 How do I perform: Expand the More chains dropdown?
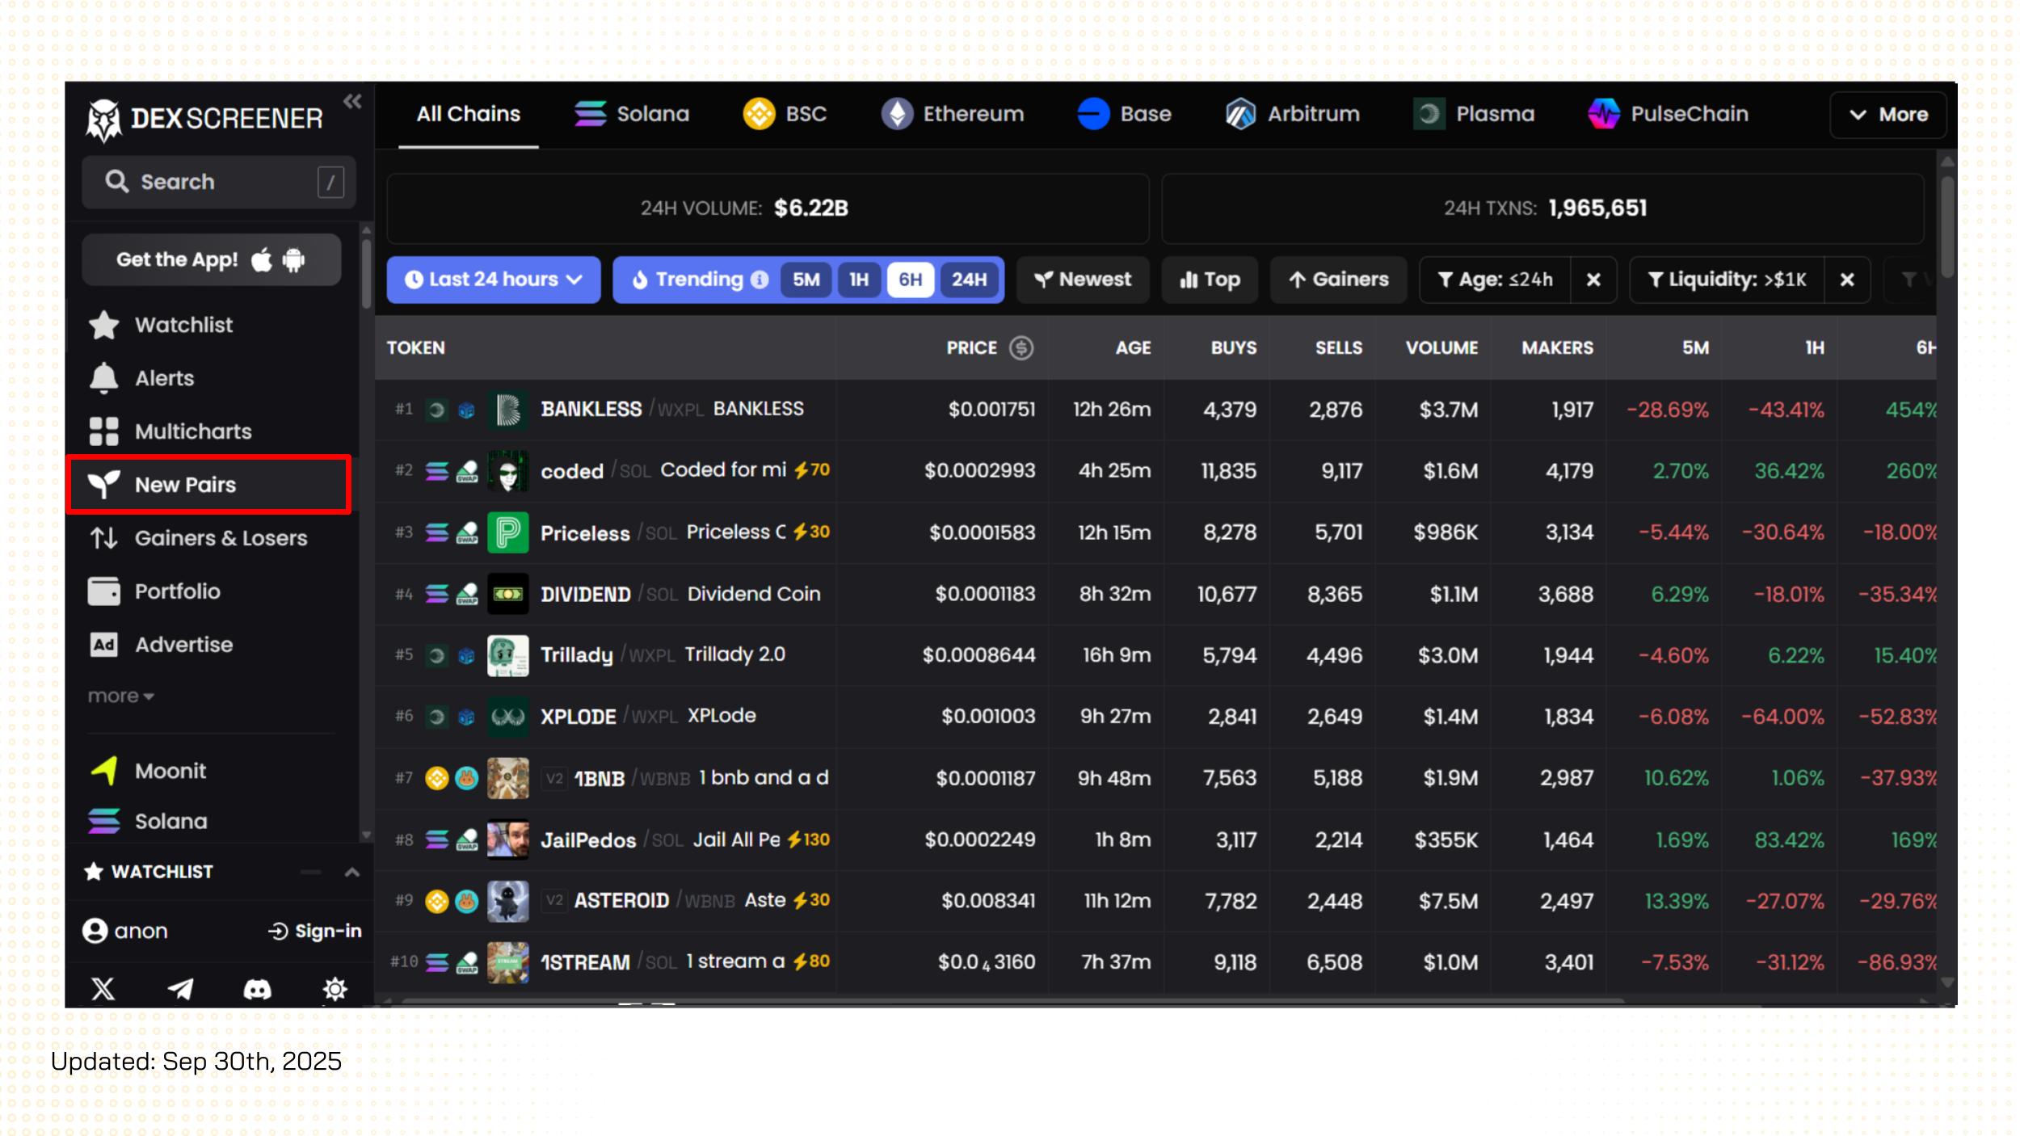click(x=1887, y=115)
